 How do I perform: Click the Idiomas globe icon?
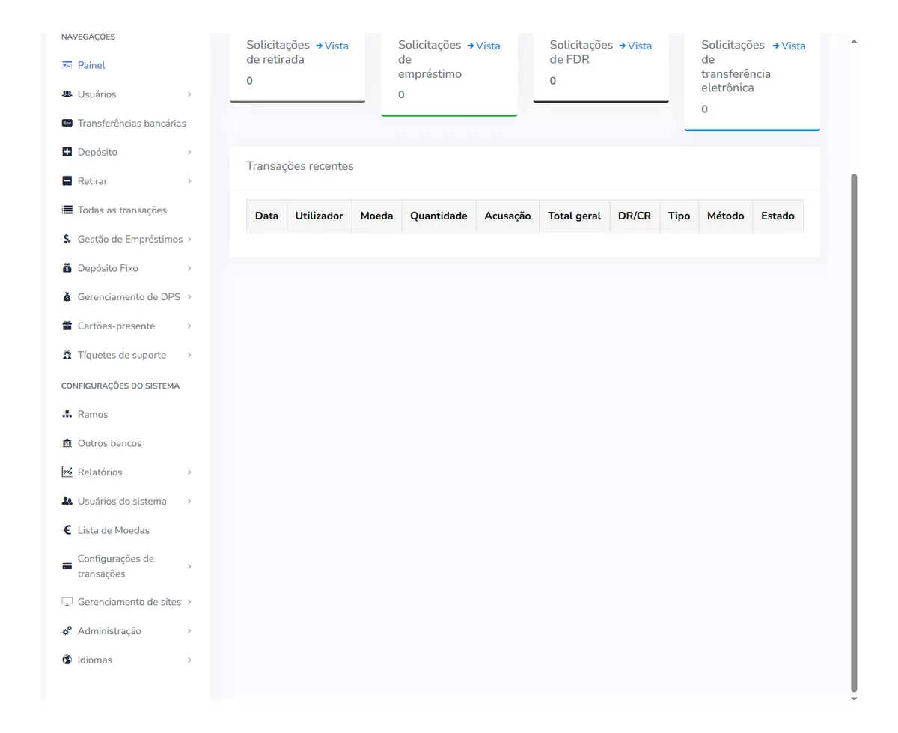67,660
